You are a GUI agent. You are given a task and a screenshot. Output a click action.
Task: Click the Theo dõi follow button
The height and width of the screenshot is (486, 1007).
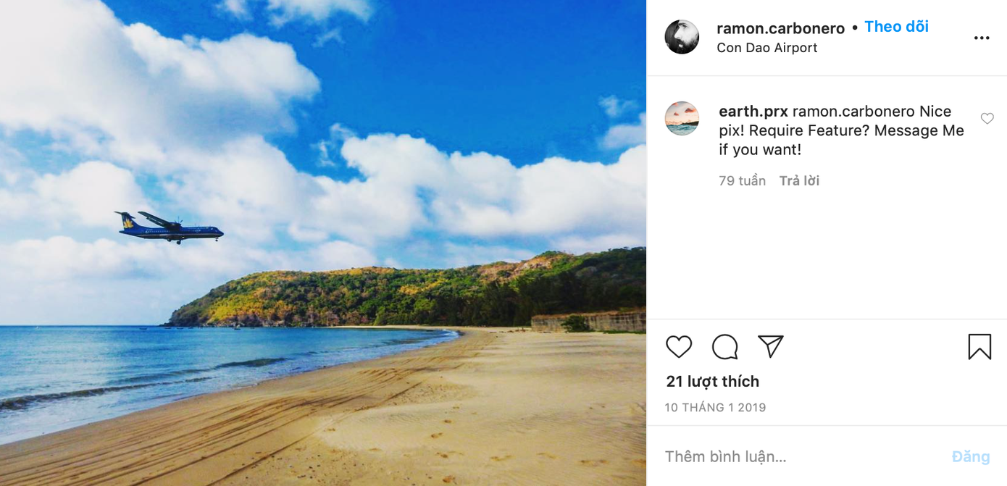click(896, 27)
